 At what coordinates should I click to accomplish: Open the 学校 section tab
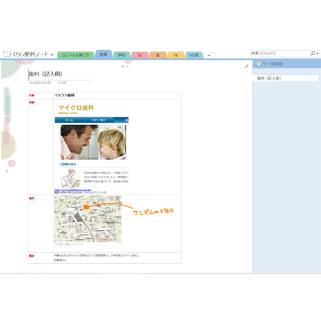pyautogui.click(x=121, y=55)
